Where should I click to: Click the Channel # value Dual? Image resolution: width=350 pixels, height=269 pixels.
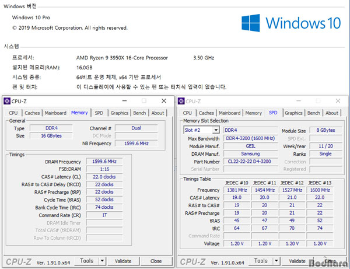[x=136, y=128]
